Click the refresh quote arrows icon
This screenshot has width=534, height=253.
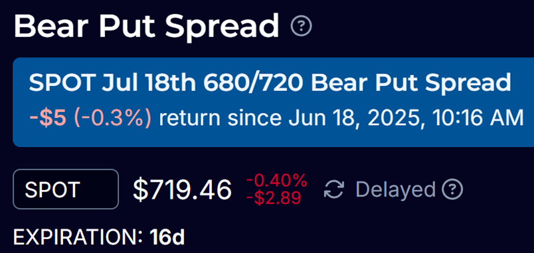(334, 189)
